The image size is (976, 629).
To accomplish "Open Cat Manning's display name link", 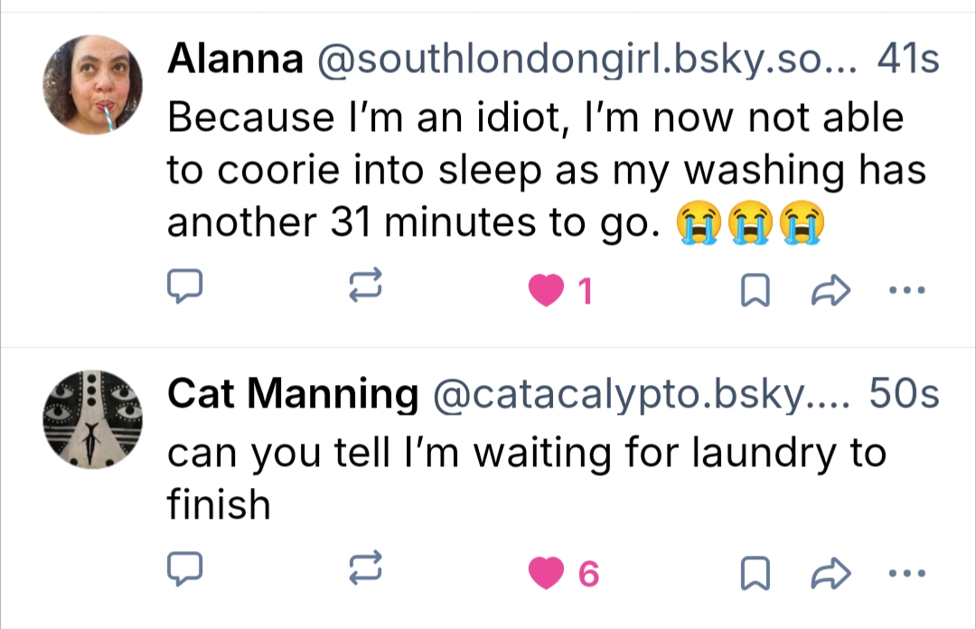I will (x=293, y=393).
